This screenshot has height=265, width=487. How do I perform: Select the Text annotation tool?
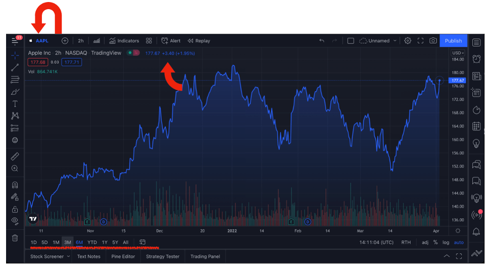pos(15,104)
